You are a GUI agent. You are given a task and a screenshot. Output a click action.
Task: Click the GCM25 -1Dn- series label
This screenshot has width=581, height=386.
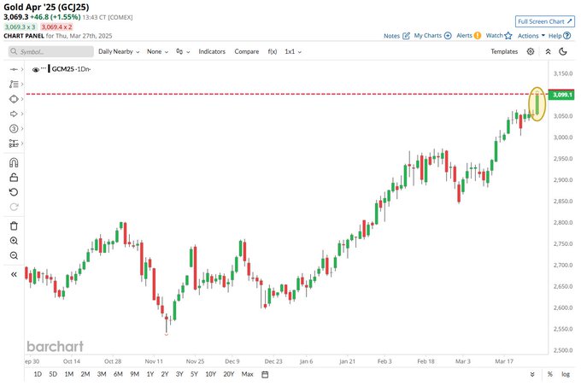tap(71, 69)
